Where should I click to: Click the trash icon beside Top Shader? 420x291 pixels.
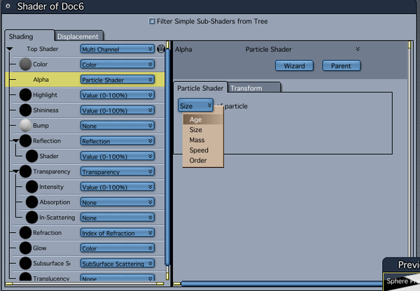(161, 49)
